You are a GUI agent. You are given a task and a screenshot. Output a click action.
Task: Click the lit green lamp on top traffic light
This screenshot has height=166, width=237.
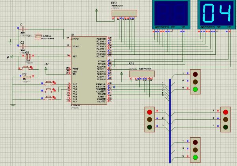coord(195,89)
